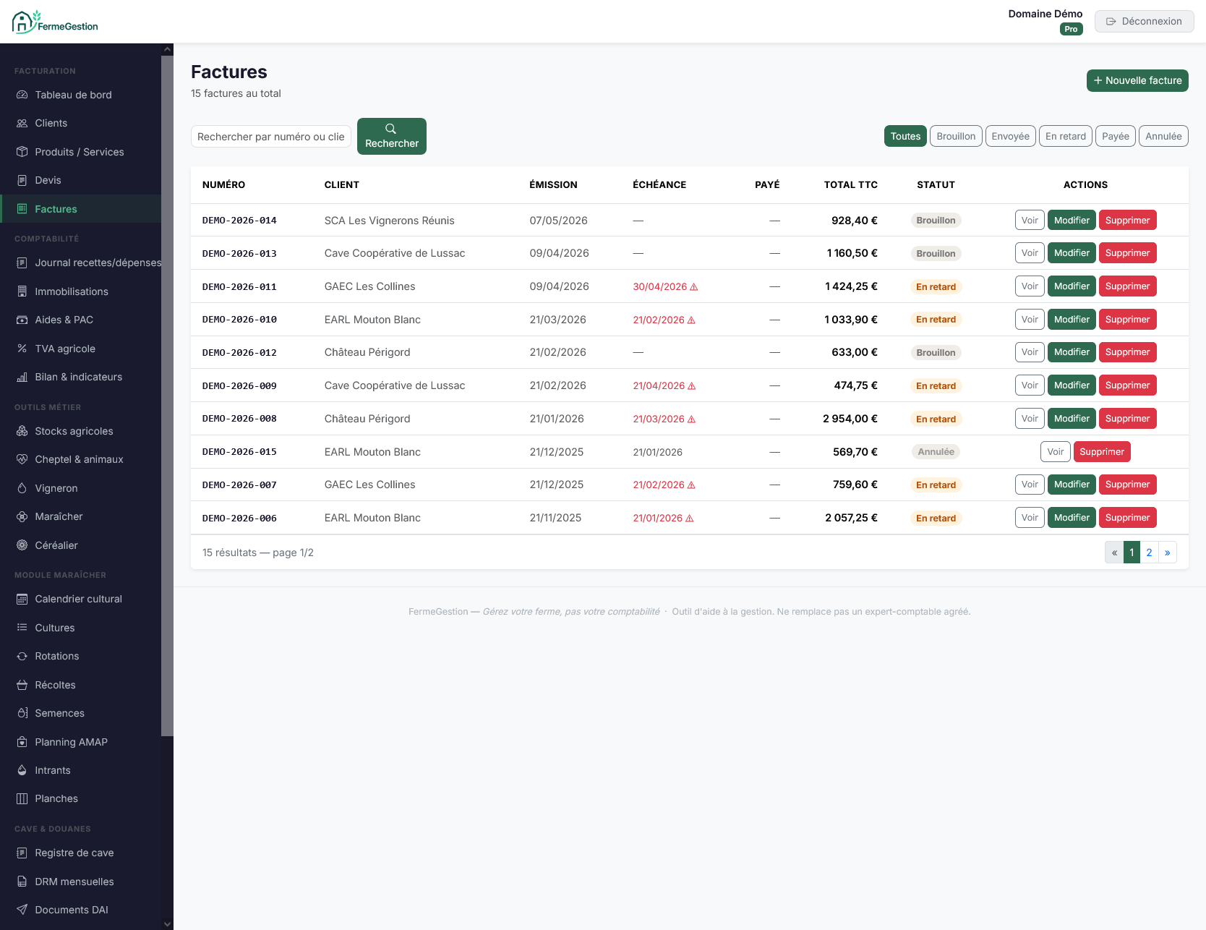Open Registre de cave menu item

[x=81, y=853]
